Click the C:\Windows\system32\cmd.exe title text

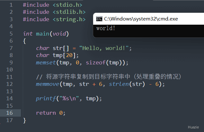(141, 19)
